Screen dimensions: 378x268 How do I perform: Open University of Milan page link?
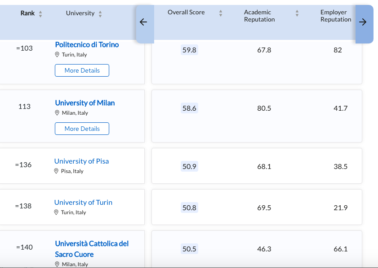[x=84, y=103]
